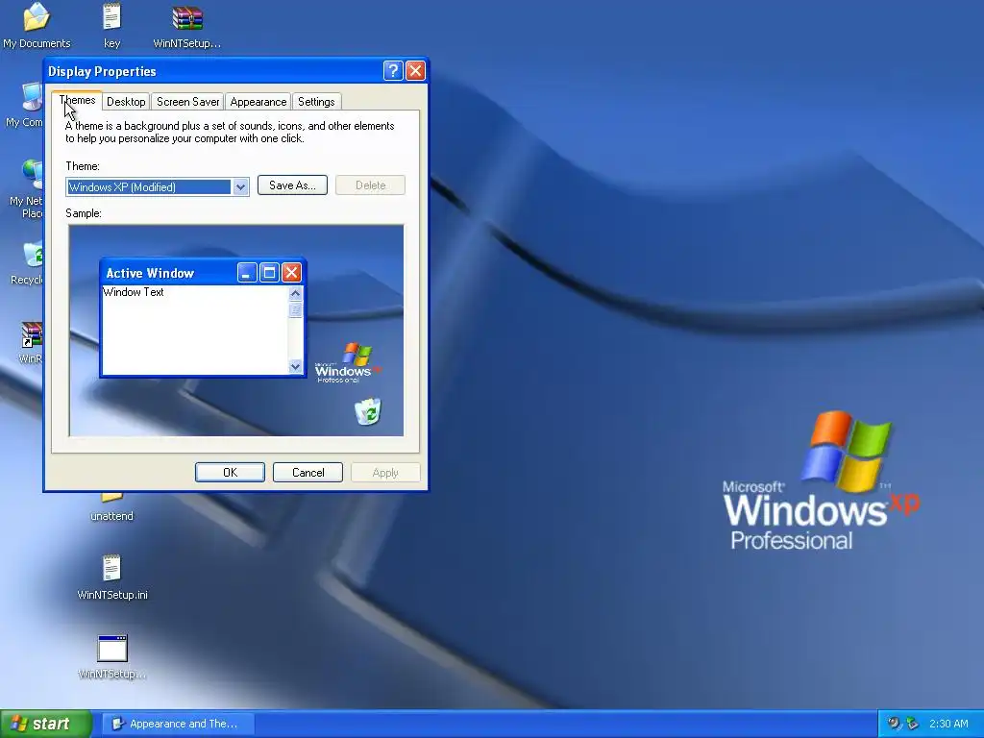Open the Screen Saver tab

(187, 102)
